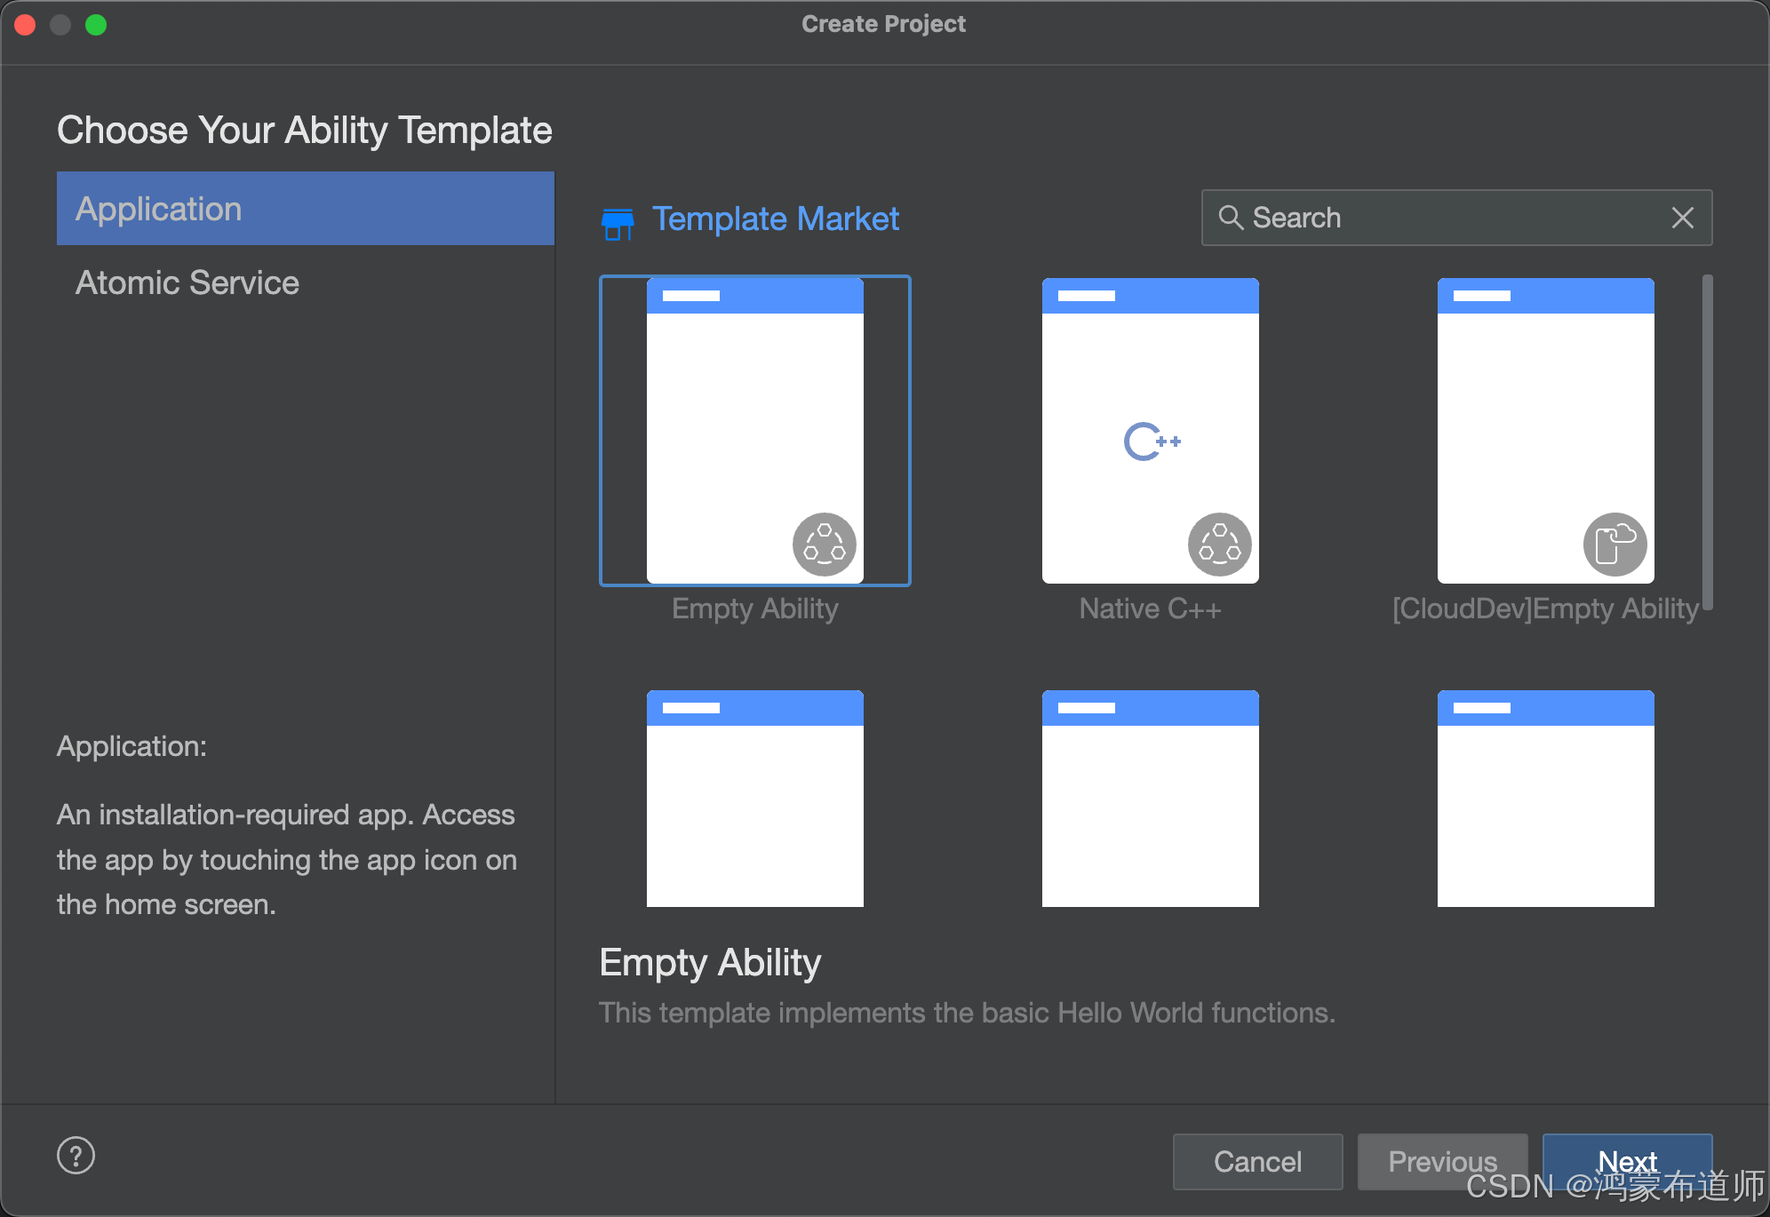Click round badge icon on Native C++ thumbnail
This screenshot has height=1217, width=1770.
point(1219,545)
